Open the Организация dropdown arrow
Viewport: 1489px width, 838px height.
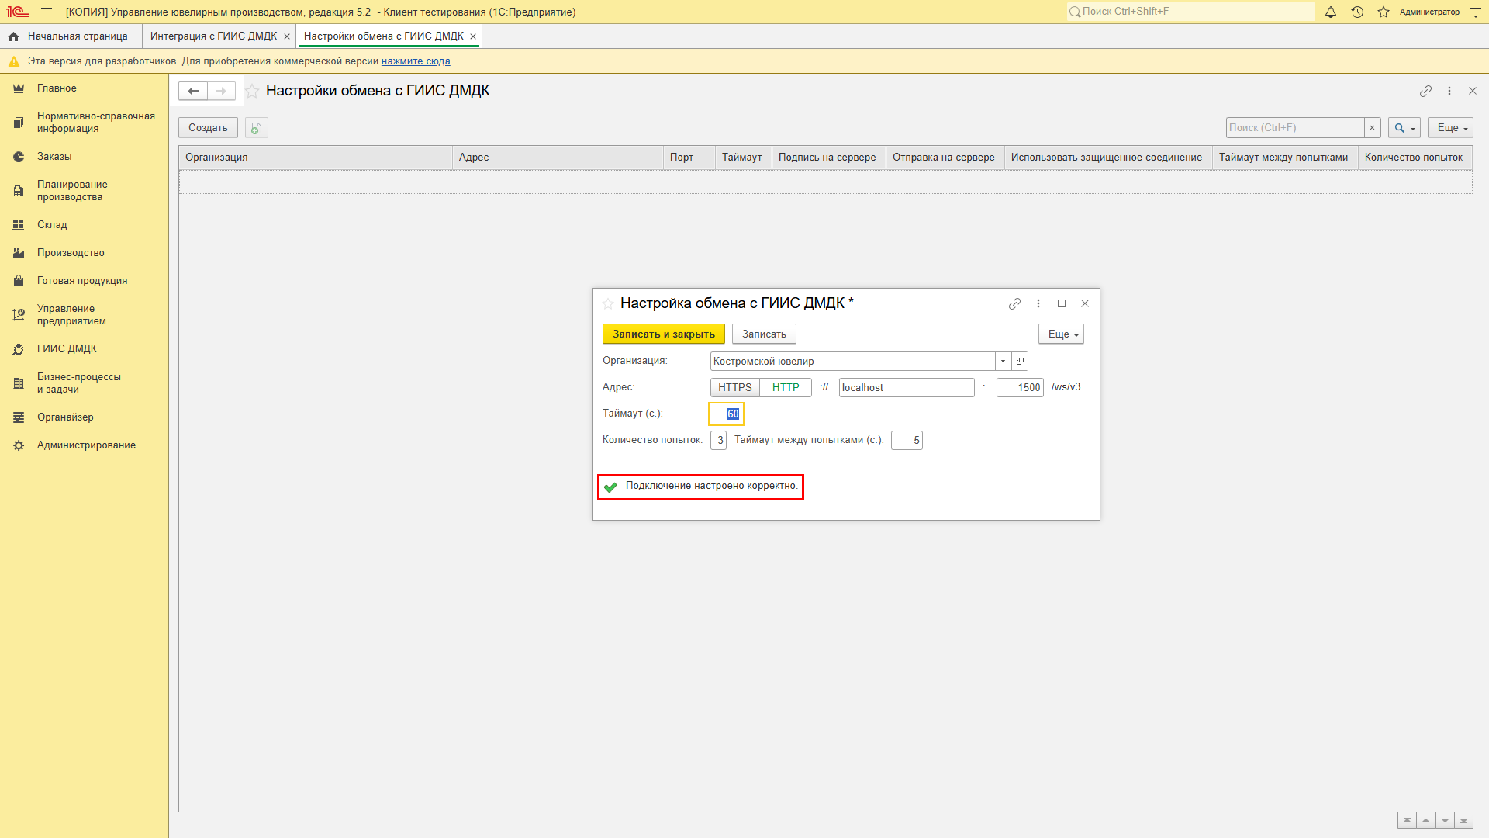coord(1003,362)
